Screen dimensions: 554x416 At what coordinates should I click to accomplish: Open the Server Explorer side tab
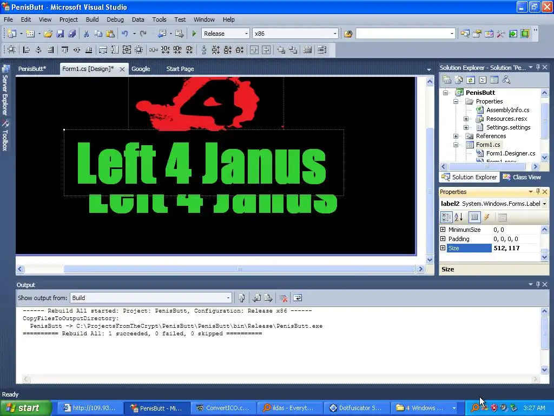point(5,90)
